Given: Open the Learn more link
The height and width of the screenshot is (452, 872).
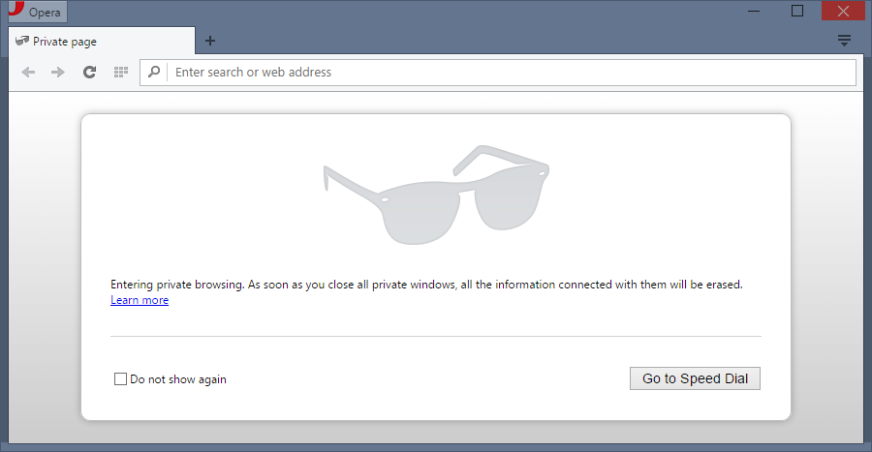Looking at the screenshot, I should tap(140, 300).
